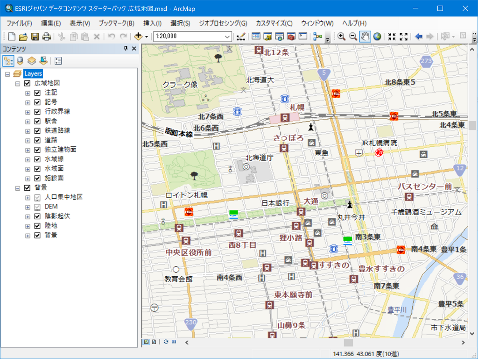Expand the DEM layer

[28, 207]
